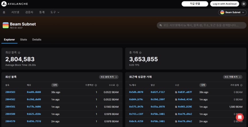Click Log in with AvaCloud button
Image resolution: width=248 pixels, height=127 pixels.
click(x=224, y=4)
